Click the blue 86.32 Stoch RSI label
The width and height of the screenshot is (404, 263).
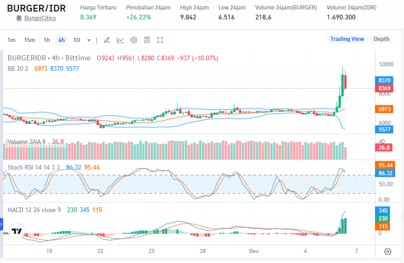pyautogui.click(x=385, y=173)
